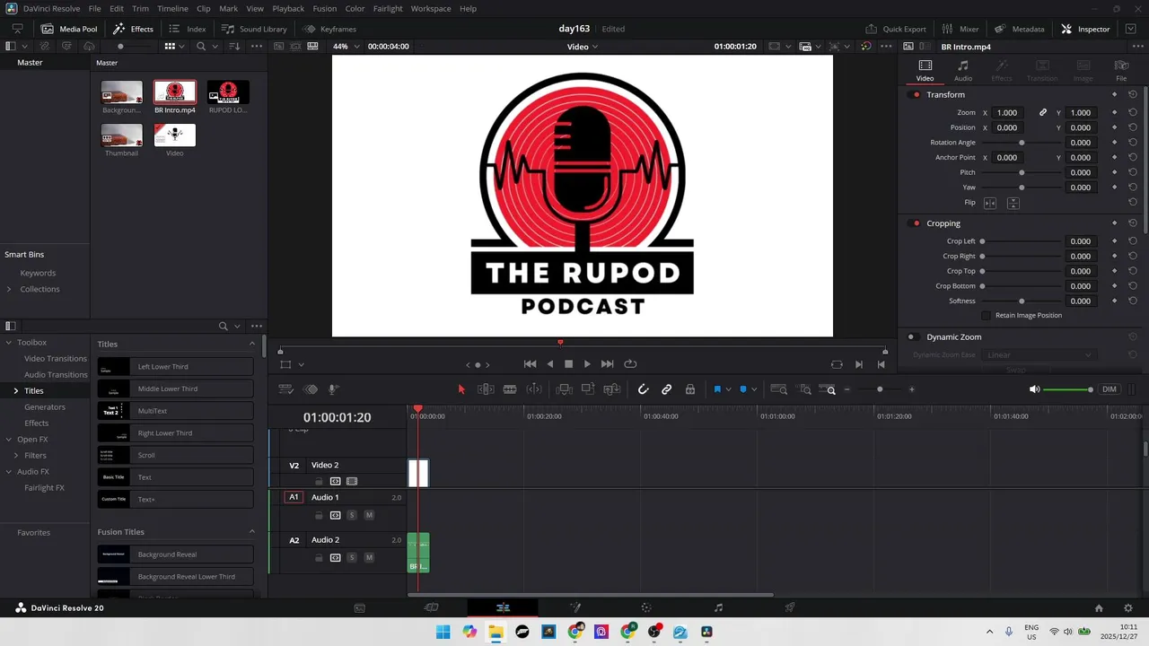Open the Video timeline name dropdown
This screenshot has height=646, width=1149.
click(583, 47)
